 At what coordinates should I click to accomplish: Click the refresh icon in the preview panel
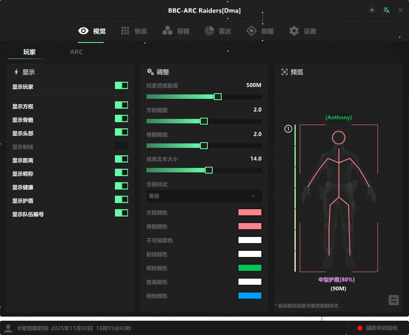click(x=393, y=300)
